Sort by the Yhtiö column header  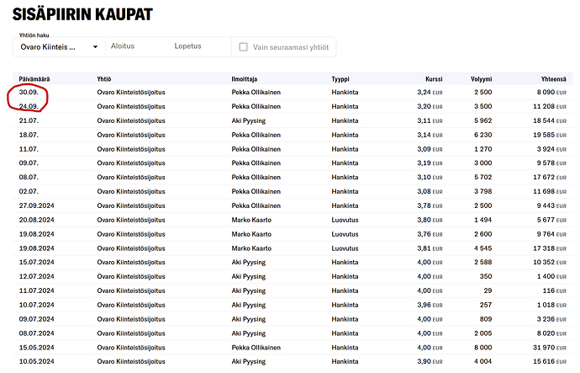(104, 78)
